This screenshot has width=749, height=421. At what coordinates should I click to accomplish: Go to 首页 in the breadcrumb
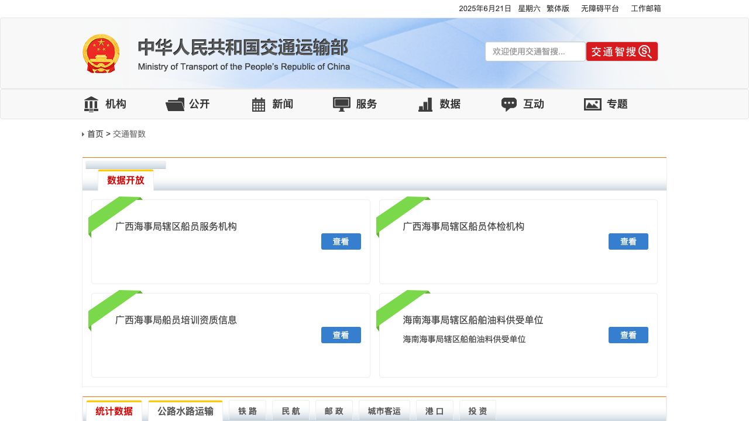(95, 134)
